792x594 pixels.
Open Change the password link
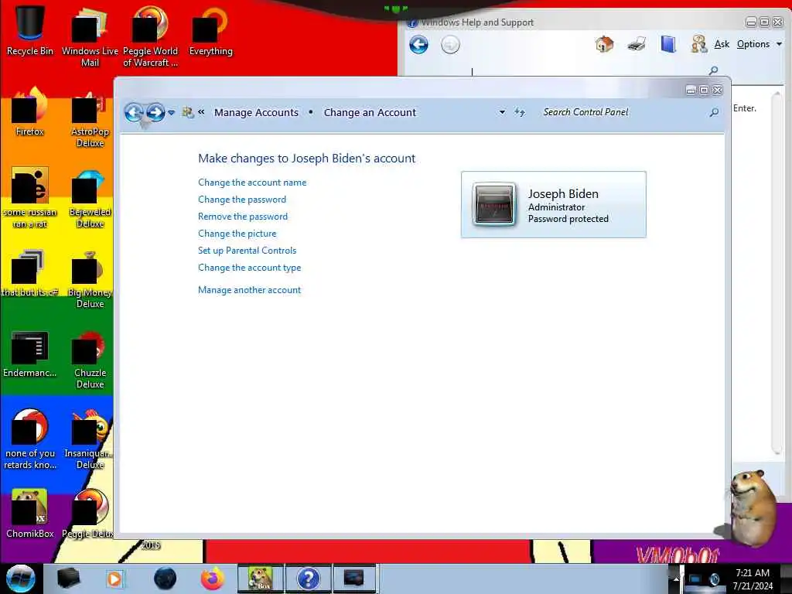242,200
